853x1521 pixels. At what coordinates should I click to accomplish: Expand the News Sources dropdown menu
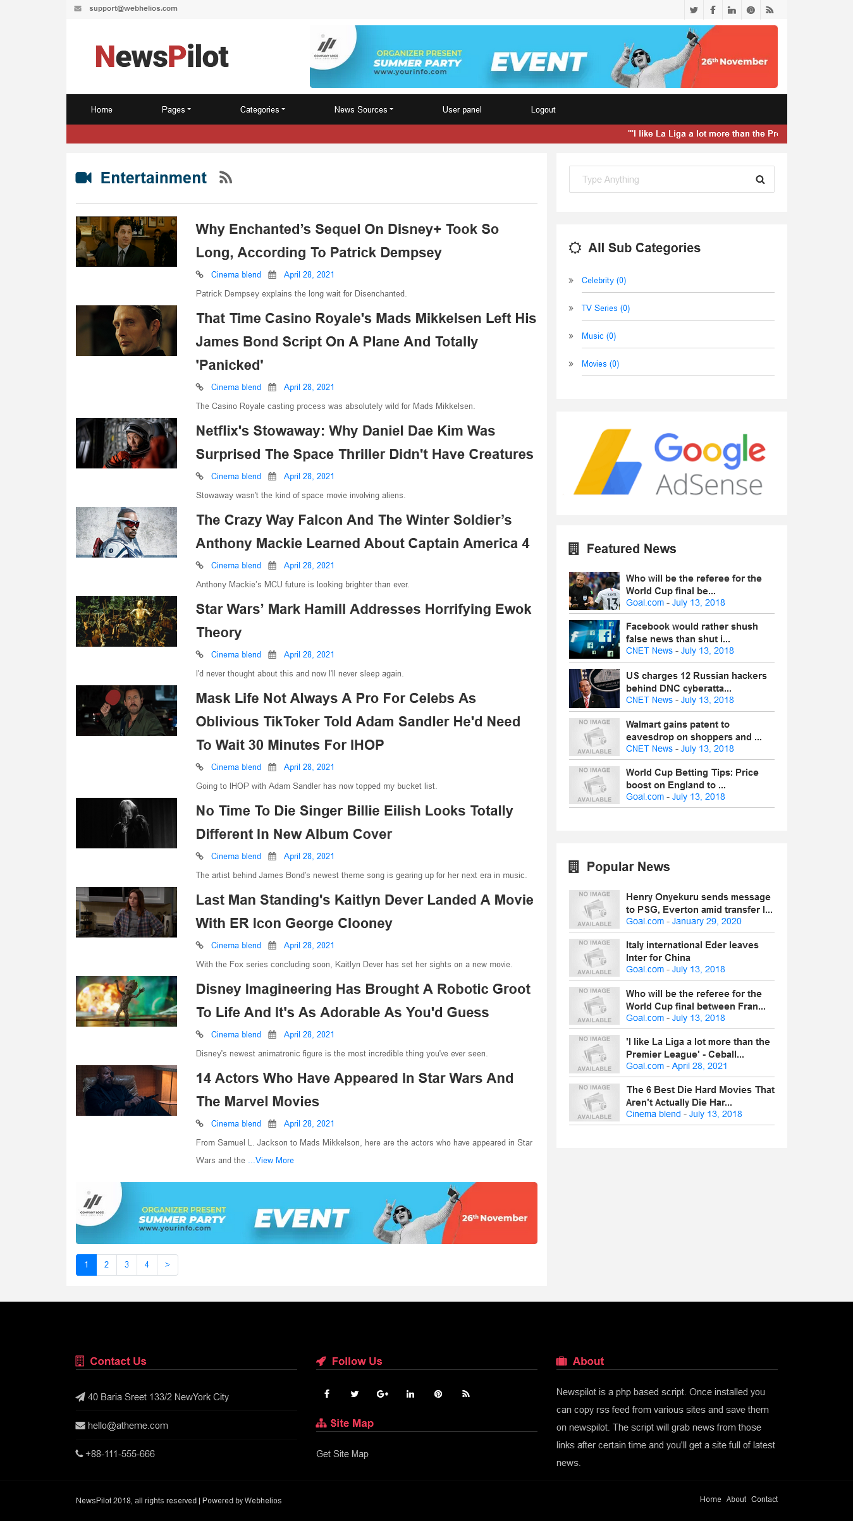click(364, 110)
